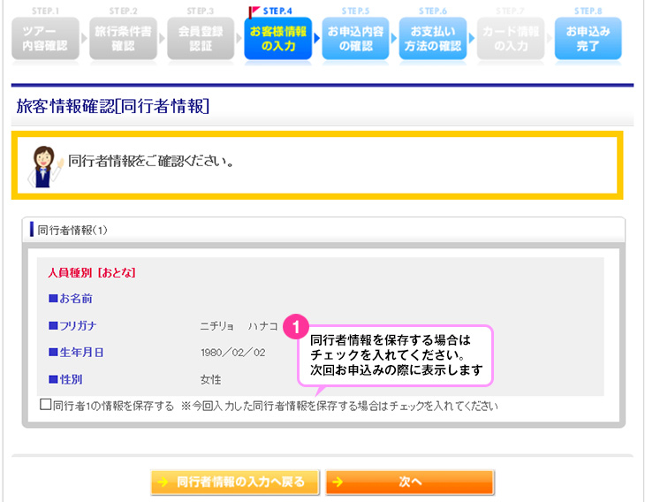Go to the STEP.5 お申込内容の確認 step
Screen dimensions: 645x502
point(355,39)
